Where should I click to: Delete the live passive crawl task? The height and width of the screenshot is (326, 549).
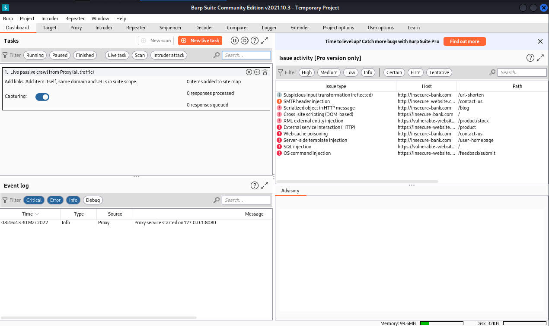click(265, 72)
